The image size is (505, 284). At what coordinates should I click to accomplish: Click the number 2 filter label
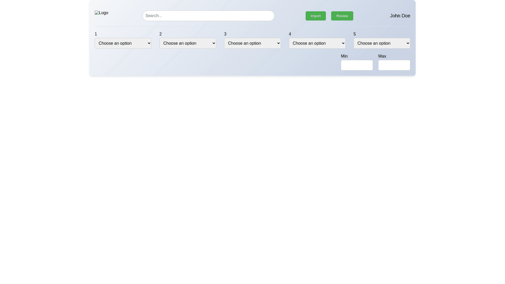point(160,34)
